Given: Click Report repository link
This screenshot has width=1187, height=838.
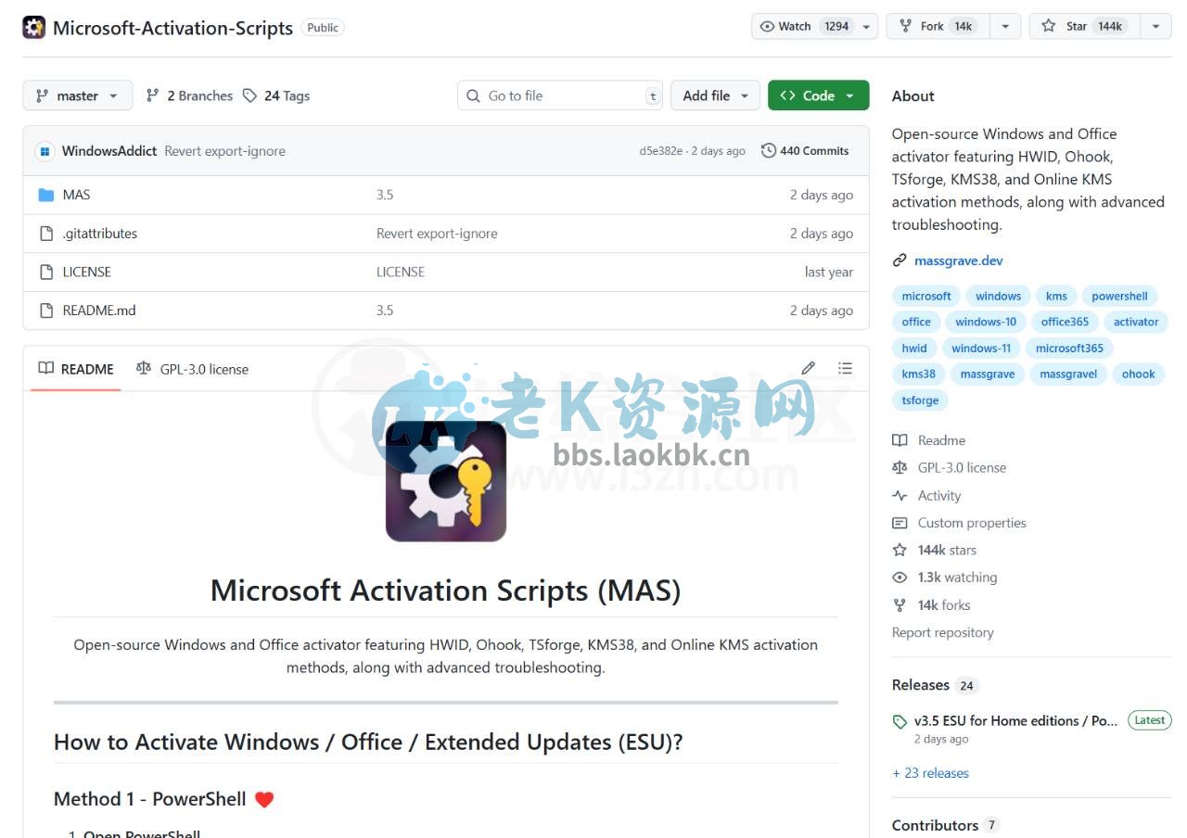Looking at the screenshot, I should [x=942, y=632].
